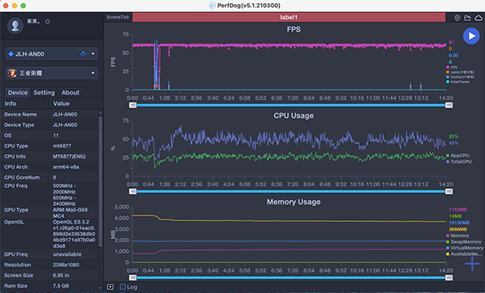Click the blue plus icon to add a chart
This screenshot has width=485, height=293.
pyautogui.click(x=472, y=264)
